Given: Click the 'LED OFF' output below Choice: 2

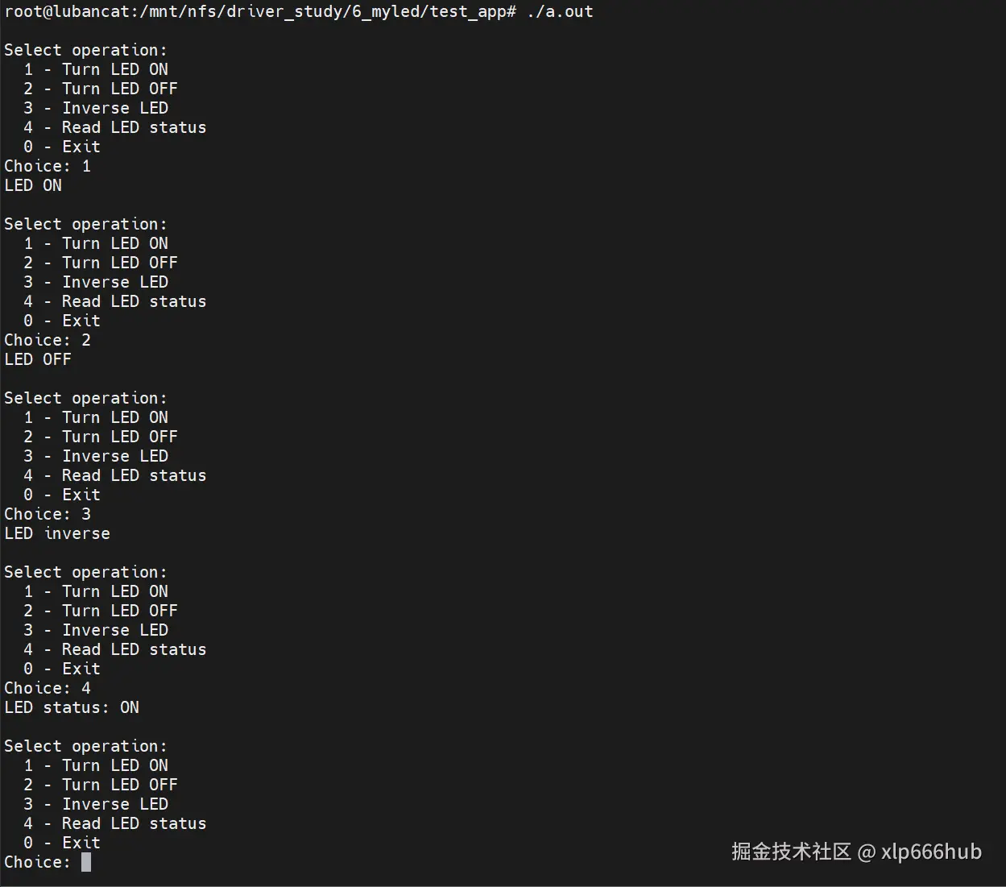Looking at the screenshot, I should click(x=38, y=359).
